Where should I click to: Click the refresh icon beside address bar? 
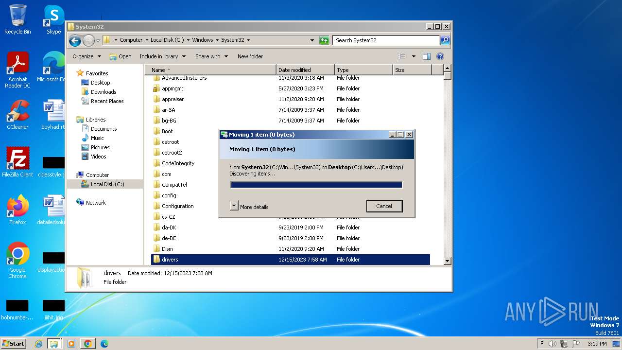pyautogui.click(x=324, y=40)
